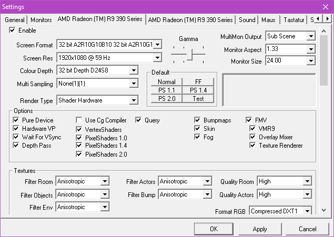This screenshot has height=237, width=334.
Task: Open the Multi Sampling dropdown list
Action: (x=133, y=83)
